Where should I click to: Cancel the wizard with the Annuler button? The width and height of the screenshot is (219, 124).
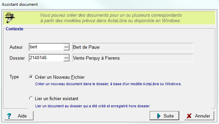(199, 116)
